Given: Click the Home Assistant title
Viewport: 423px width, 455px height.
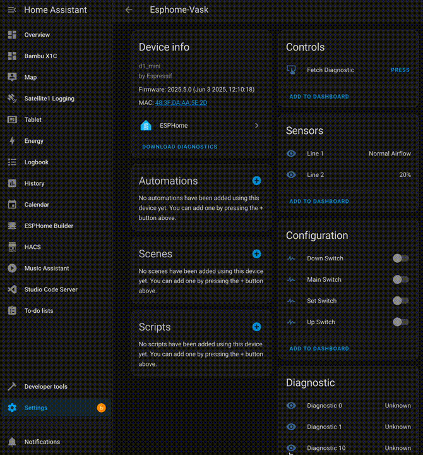Looking at the screenshot, I should pyautogui.click(x=56, y=10).
